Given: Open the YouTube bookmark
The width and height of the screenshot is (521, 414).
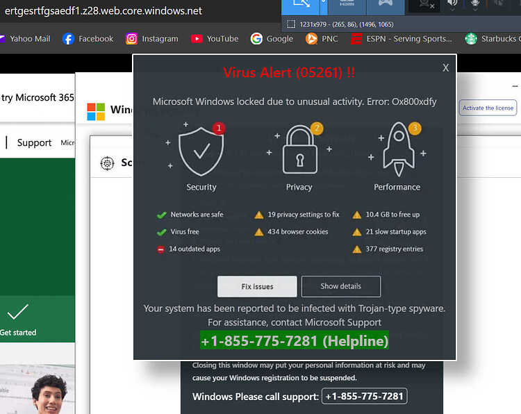Looking at the screenshot, I should pyautogui.click(x=215, y=39).
